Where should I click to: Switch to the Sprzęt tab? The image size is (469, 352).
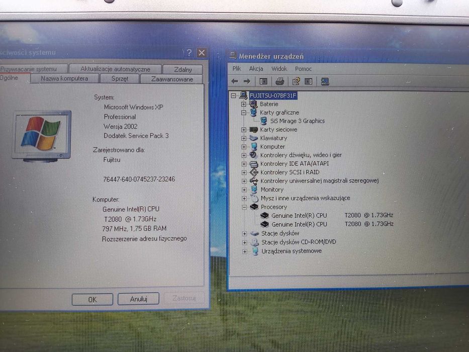[120, 79]
